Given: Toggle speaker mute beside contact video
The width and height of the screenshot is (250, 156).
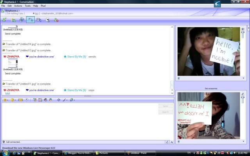Looking at the screenshot, I should pyautogui.click(x=243, y=29).
